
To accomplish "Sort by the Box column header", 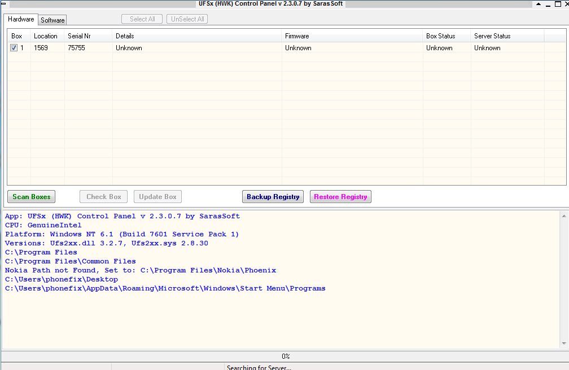I will 19,36.
